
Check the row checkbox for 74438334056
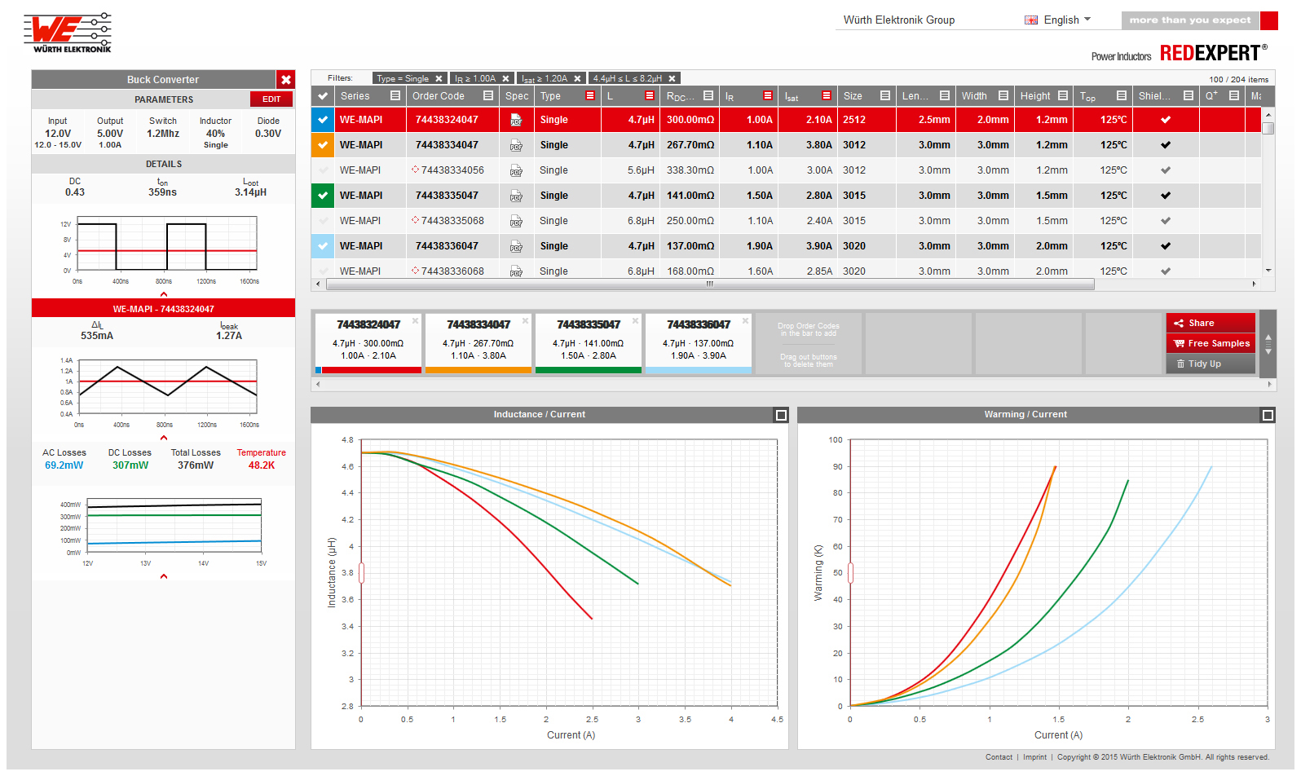click(323, 170)
